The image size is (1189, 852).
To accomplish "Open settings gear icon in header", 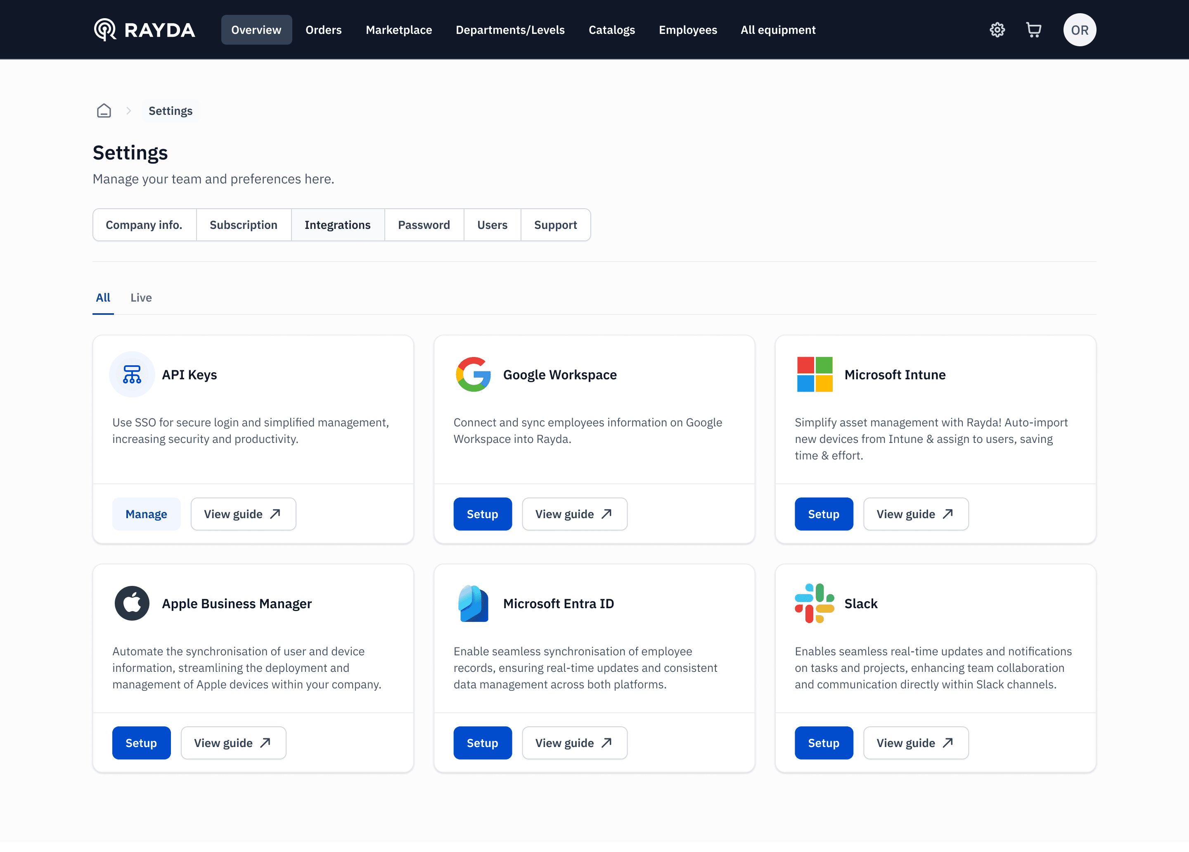I will (x=997, y=30).
